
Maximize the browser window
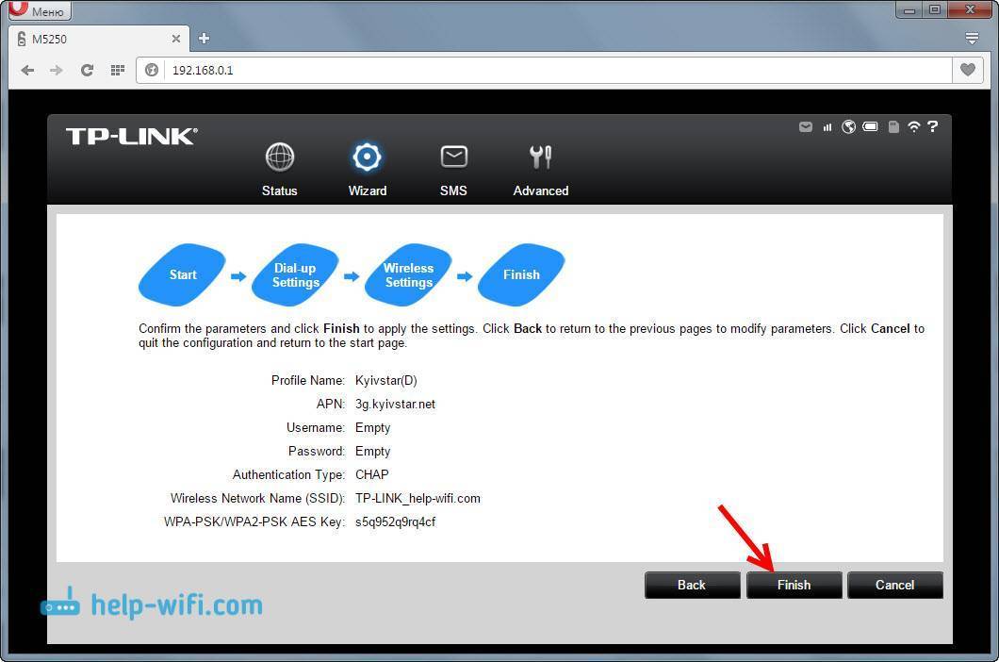(x=935, y=9)
